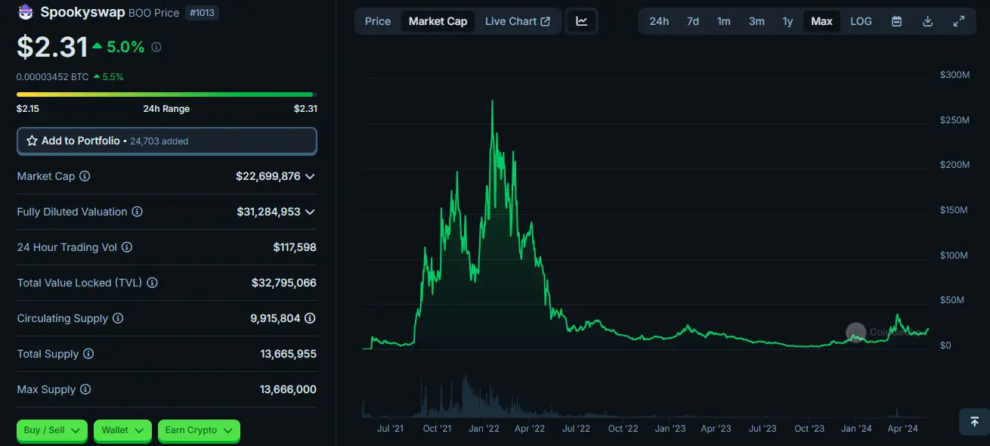Click the Jan '22 peak on the chart
The height and width of the screenshot is (446, 990).
(x=493, y=102)
